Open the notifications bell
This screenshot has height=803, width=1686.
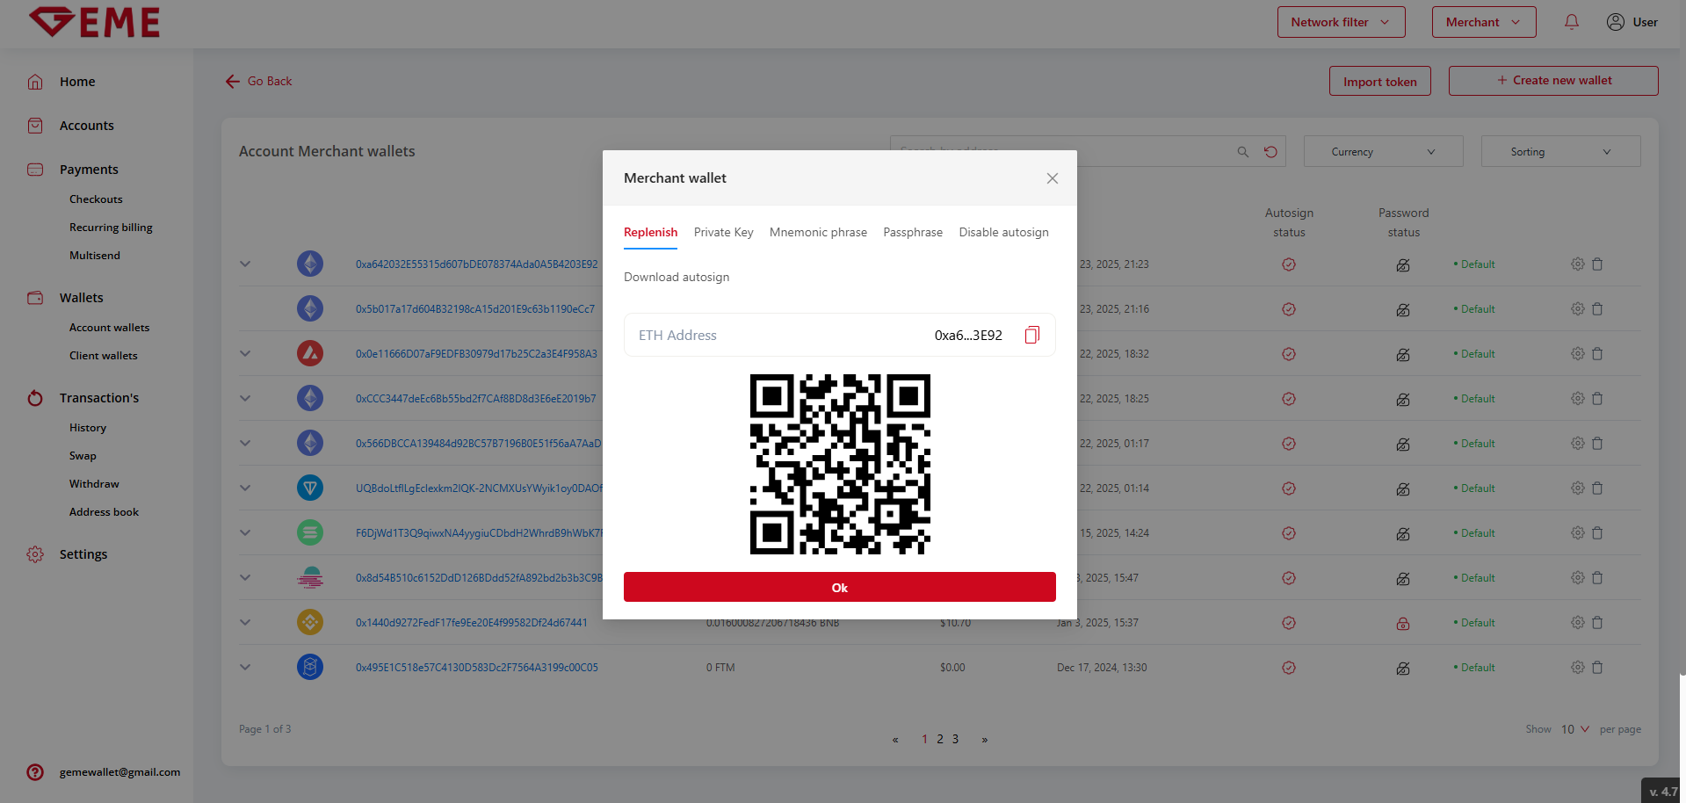[x=1571, y=22]
